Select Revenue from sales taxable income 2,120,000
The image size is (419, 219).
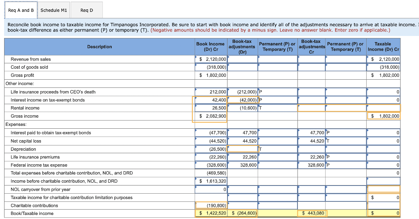pos(383,59)
